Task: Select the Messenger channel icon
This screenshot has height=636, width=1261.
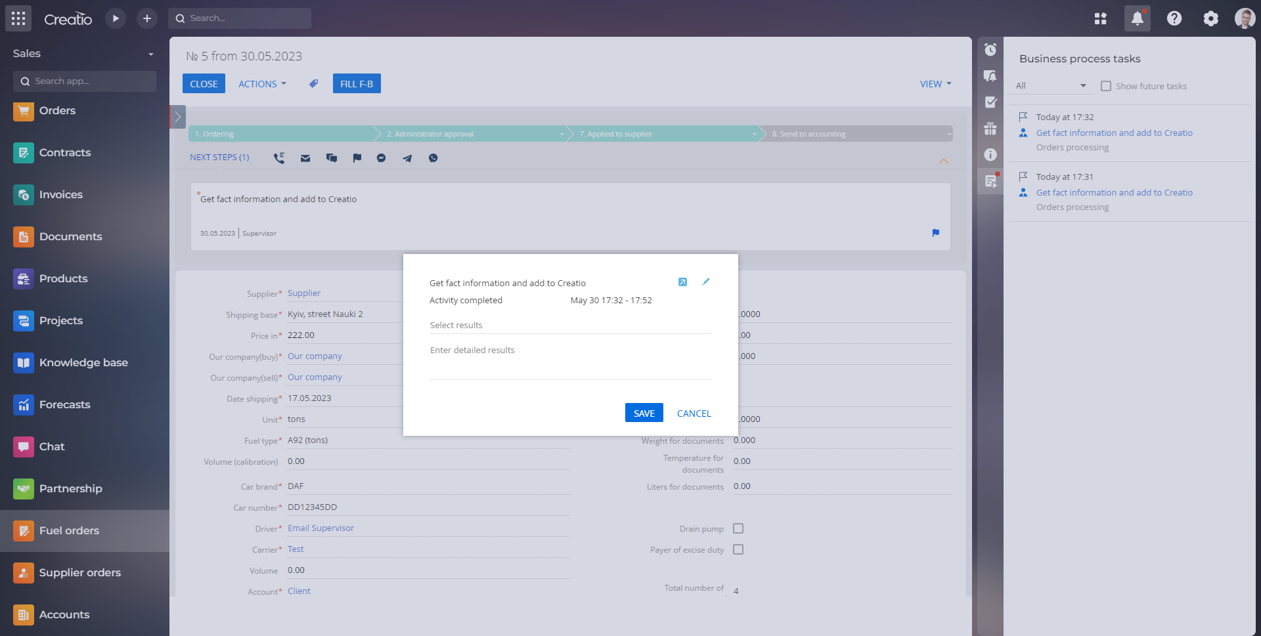Action: pyautogui.click(x=381, y=158)
